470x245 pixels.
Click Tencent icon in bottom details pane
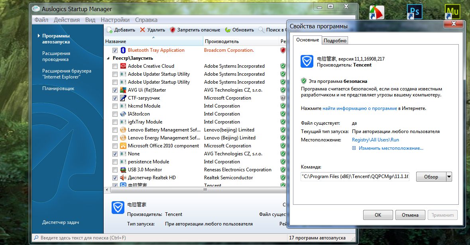coord(118,207)
